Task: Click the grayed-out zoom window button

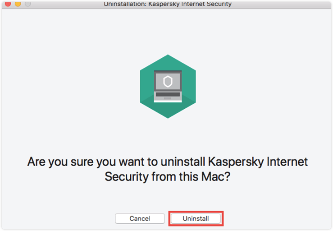Action: pos(28,4)
